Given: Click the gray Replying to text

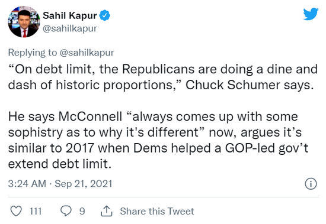Looking at the screenshot, I should coord(32,53).
